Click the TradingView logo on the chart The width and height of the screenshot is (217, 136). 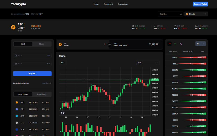[63, 113]
